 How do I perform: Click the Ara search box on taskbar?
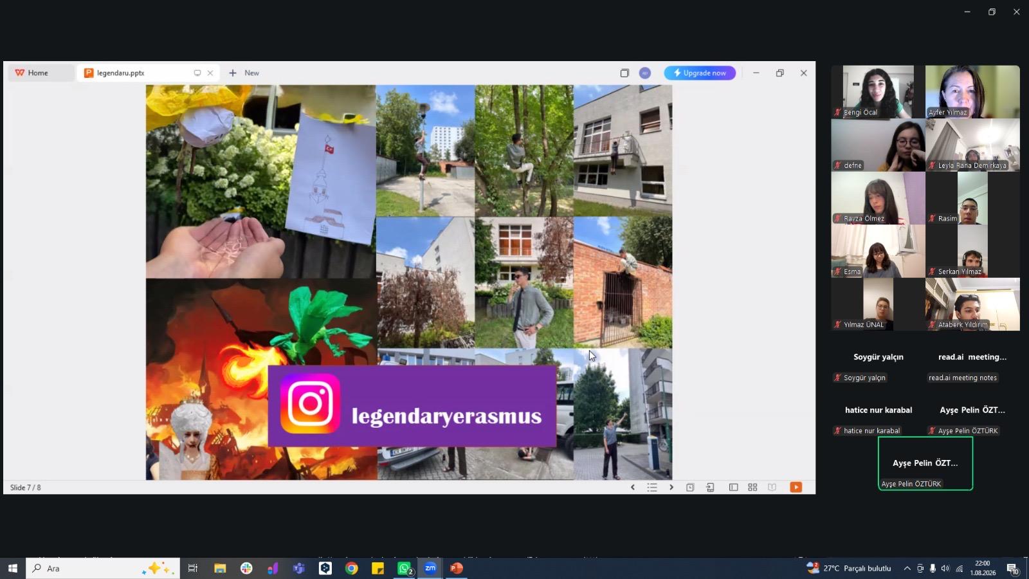[103, 568]
